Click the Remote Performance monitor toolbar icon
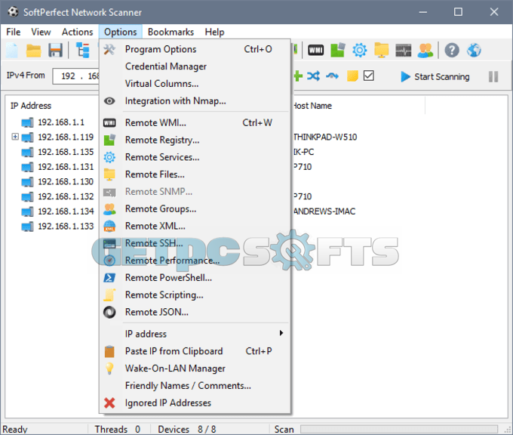 click(403, 51)
